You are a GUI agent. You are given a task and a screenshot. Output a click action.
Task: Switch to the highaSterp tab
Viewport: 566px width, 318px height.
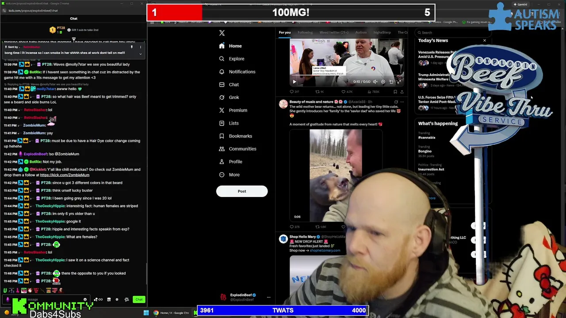coord(382,32)
